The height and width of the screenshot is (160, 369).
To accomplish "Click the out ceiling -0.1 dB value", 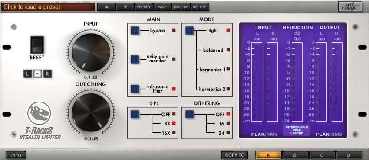I will click(91, 138).
